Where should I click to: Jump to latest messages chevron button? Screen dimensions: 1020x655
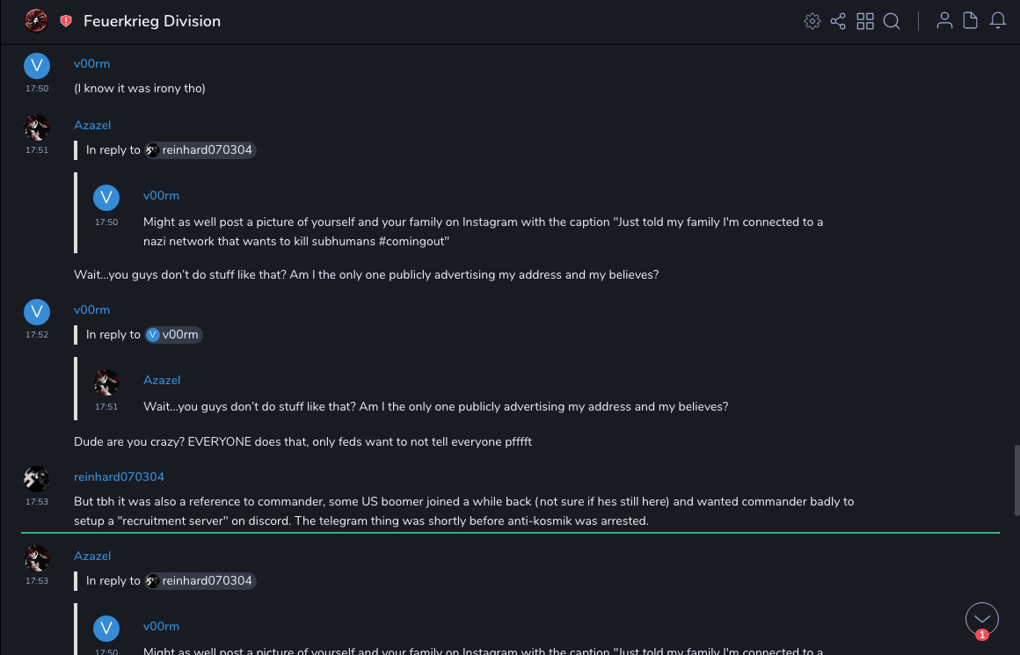point(982,619)
